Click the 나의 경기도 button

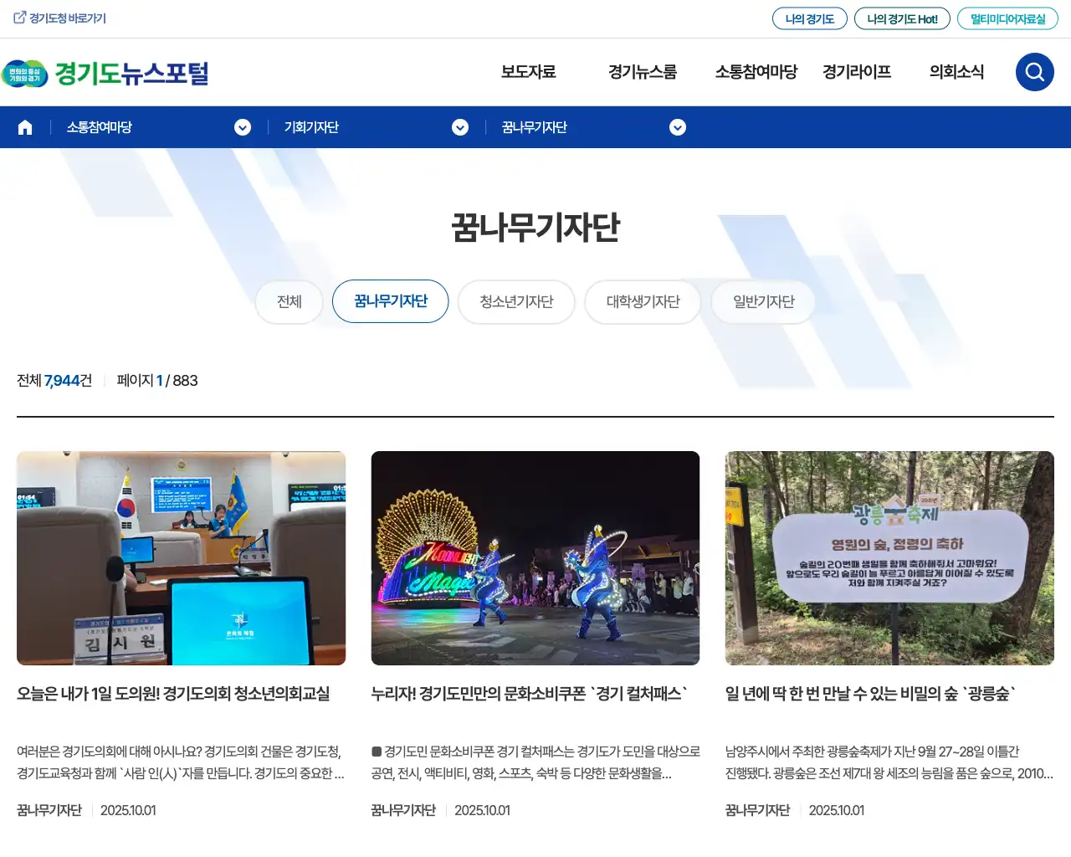pos(809,18)
